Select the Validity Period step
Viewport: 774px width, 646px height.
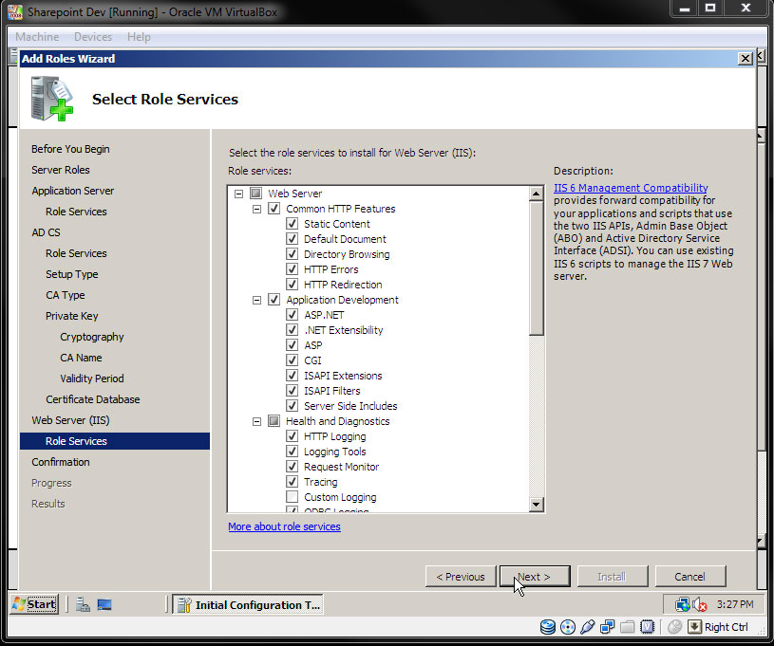pyautogui.click(x=92, y=378)
